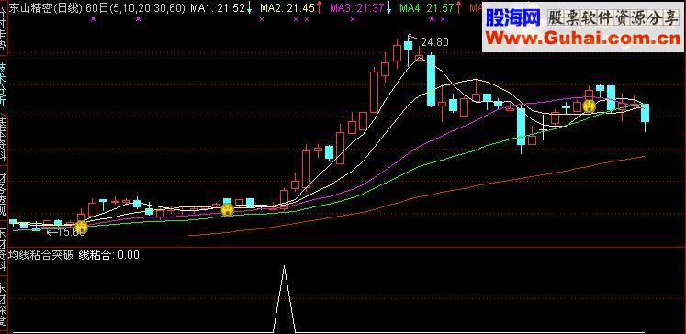Click the 东山精密(日线) chart title

(x=46, y=7)
